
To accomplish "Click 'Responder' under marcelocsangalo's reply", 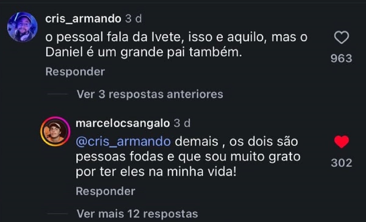I will pos(105,192).
